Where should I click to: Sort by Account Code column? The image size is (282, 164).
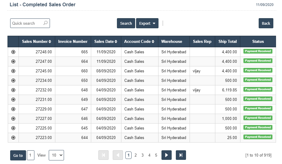coord(139,42)
